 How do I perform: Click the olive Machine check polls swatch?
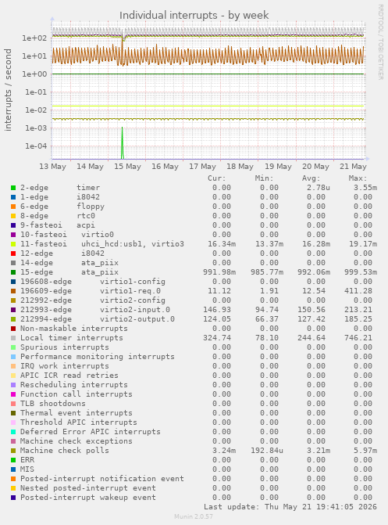click(13, 451)
